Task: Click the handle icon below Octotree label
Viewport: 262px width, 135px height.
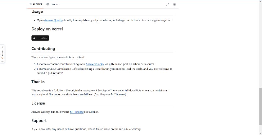Action: (x=2, y=61)
